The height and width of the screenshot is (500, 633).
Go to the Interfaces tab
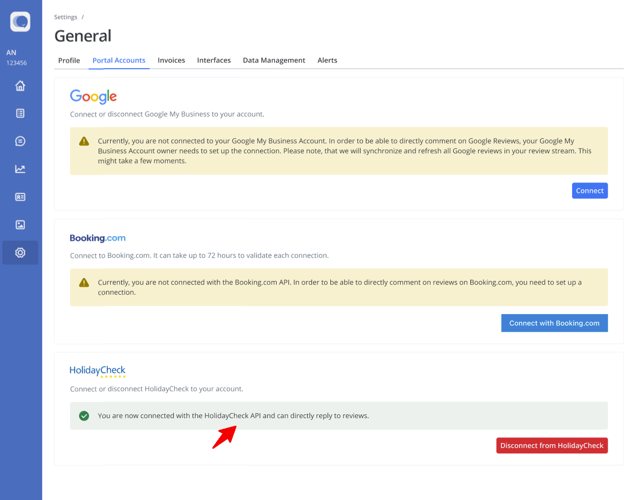(x=214, y=60)
